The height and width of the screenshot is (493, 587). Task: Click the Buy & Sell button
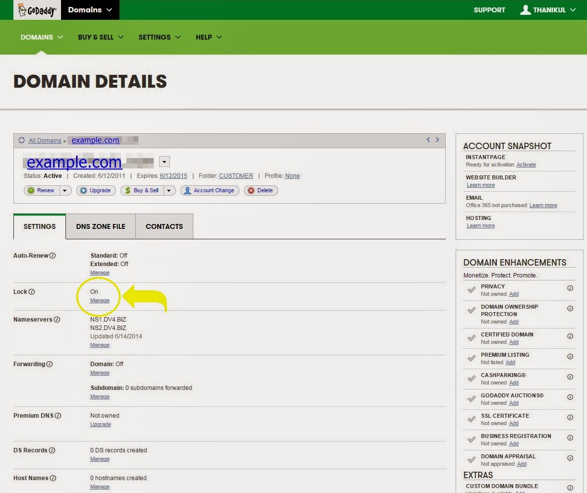point(142,190)
